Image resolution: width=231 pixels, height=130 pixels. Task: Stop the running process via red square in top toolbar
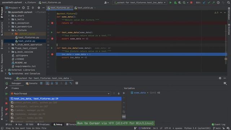tap(191, 3)
